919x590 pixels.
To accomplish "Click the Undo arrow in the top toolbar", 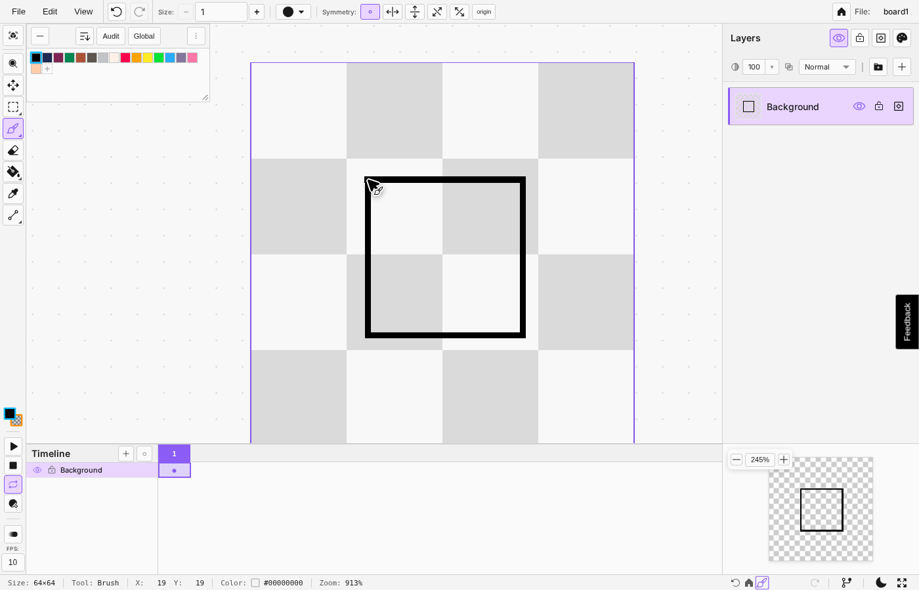I will 117,12.
